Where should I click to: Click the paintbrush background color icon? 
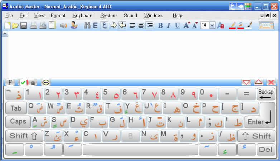[249, 25]
